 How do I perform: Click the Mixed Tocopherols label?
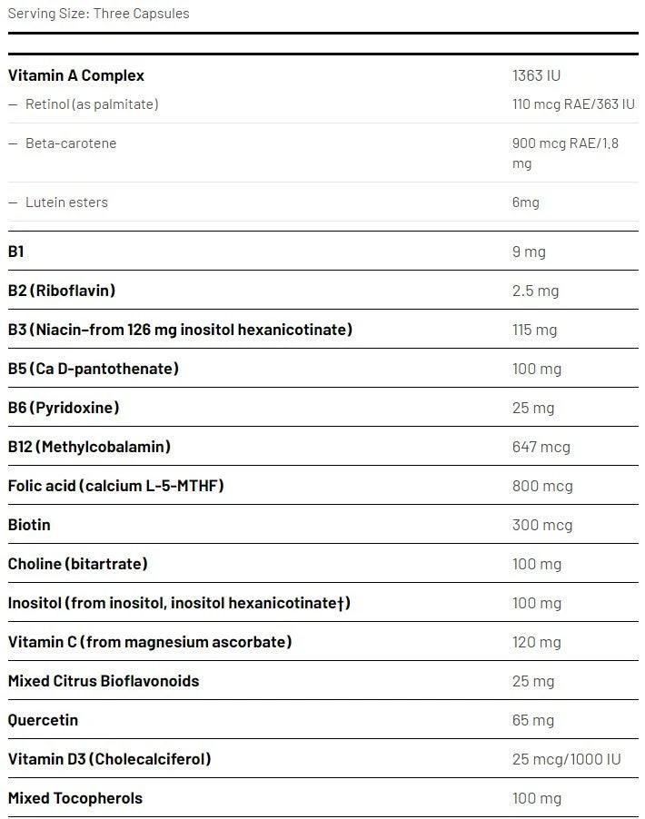(74, 797)
